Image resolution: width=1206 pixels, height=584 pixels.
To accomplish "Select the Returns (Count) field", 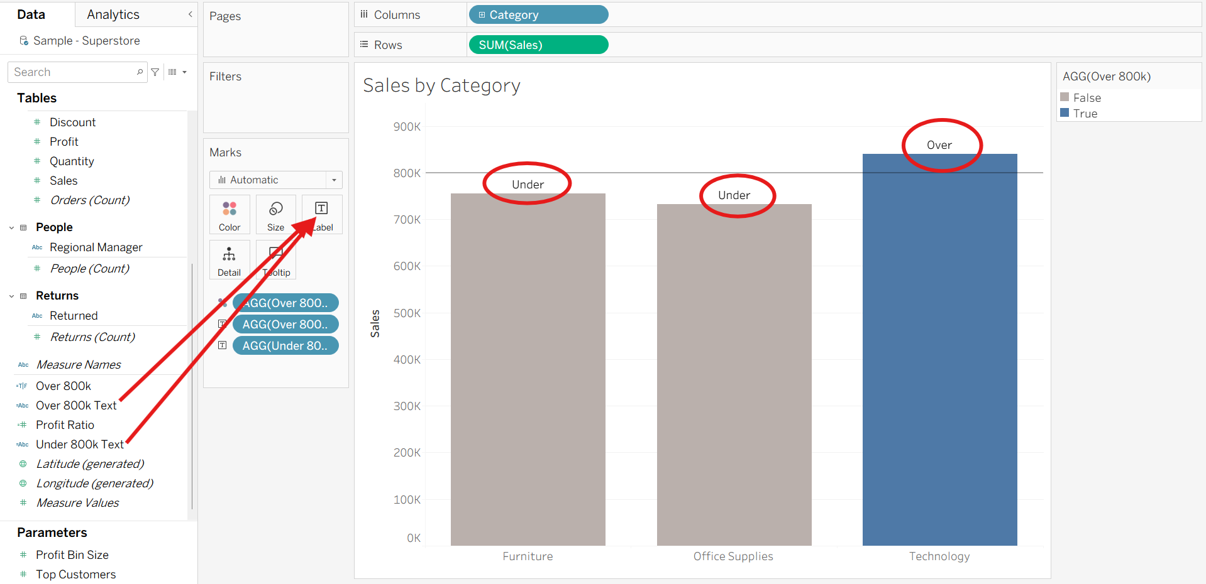I will [92, 337].
